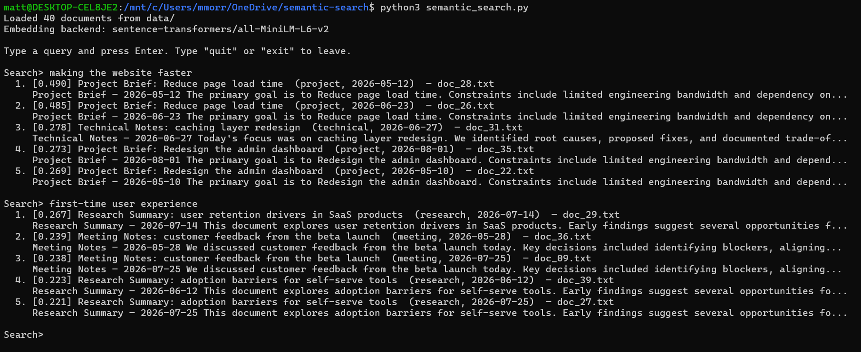Click the doc_35.txt filename
This screenshot has width=861, height=352.
[505, 149]
